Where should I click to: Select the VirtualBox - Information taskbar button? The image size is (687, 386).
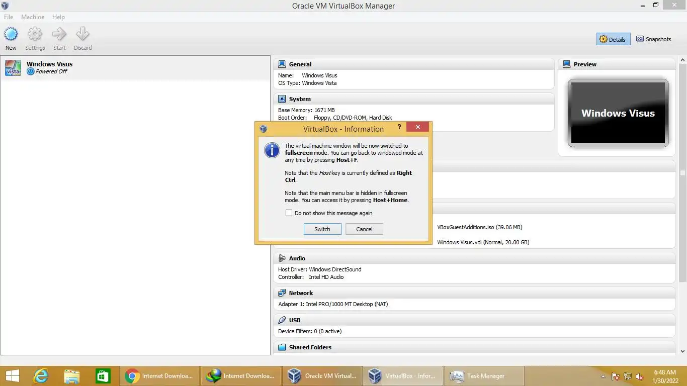pyautogui.click(x=403, y=376)
